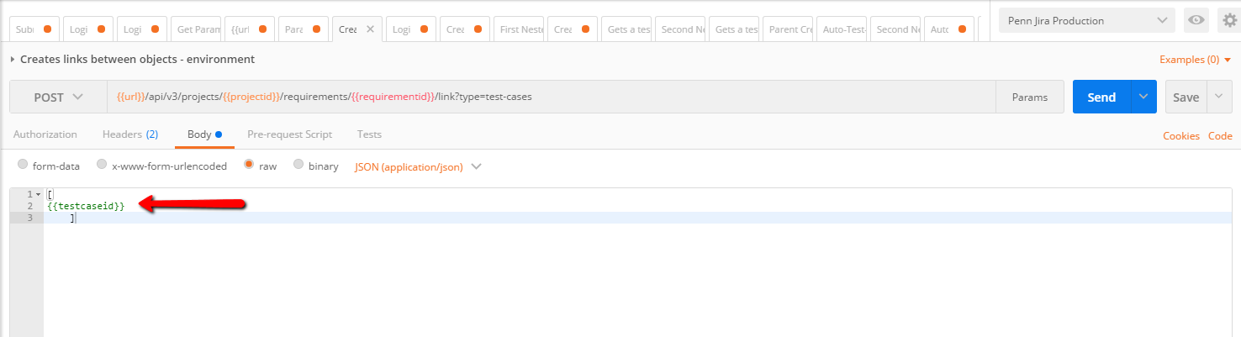This screenshot has height=337, width=1241.
Task: Open the environment quick look eye icon
Action: (1196, 21)
